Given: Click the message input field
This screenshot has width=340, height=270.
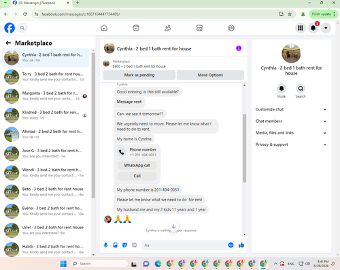Looking at the screenshot, I should pos(185,245).
